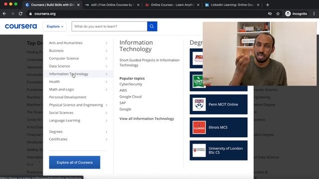Click the University of London logo
This screenshot has height=179, width=319.
(x=199, y=150)
